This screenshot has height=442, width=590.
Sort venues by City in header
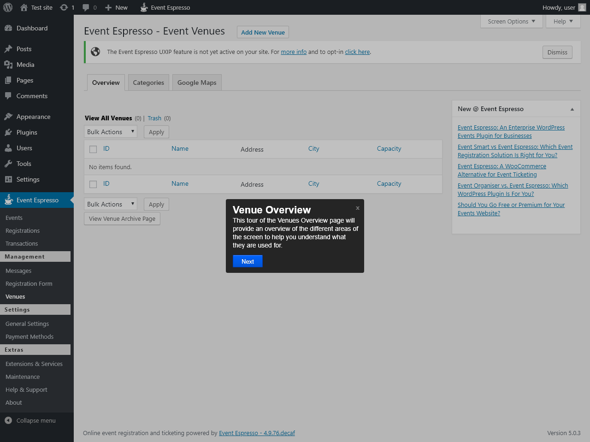coord(314,148)
